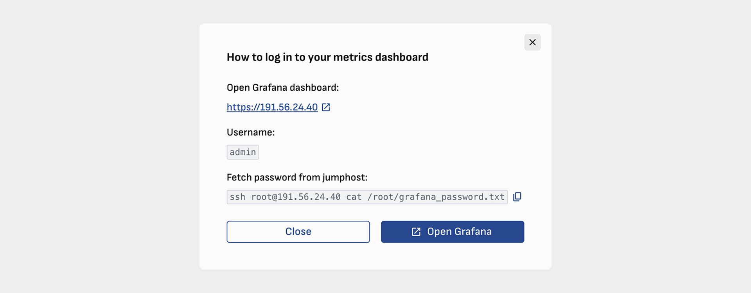Select the admin username code box
Screen dimensions: 751x293
point(243,152)
